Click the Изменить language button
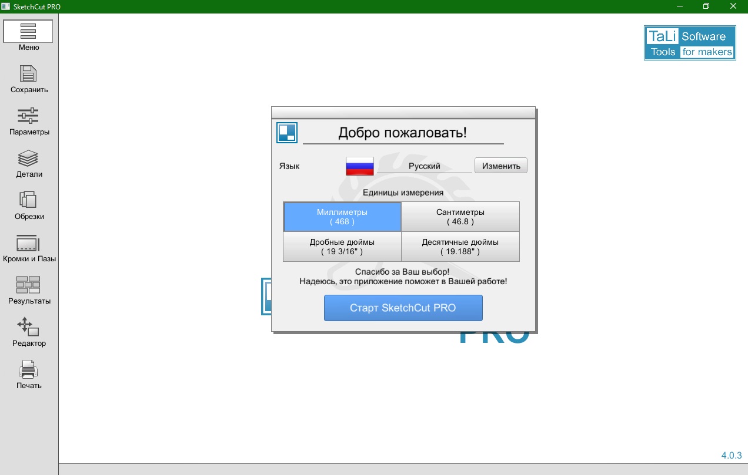This screenshot has width=748, height=475. click(501, 166)
